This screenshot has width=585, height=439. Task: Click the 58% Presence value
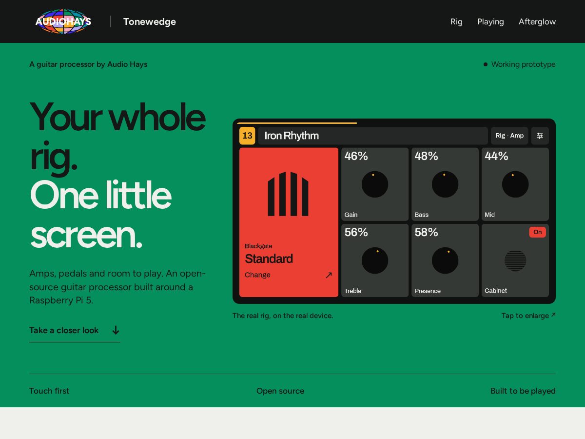(427, 232)
